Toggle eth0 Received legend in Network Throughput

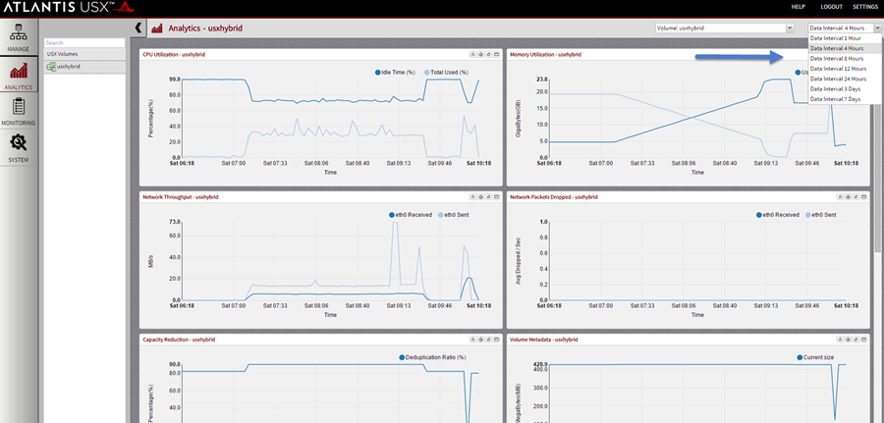click(x=413, y=215)
